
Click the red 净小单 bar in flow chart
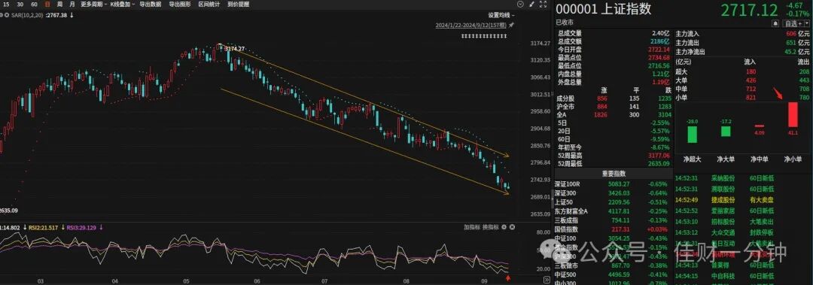[793, 114]
